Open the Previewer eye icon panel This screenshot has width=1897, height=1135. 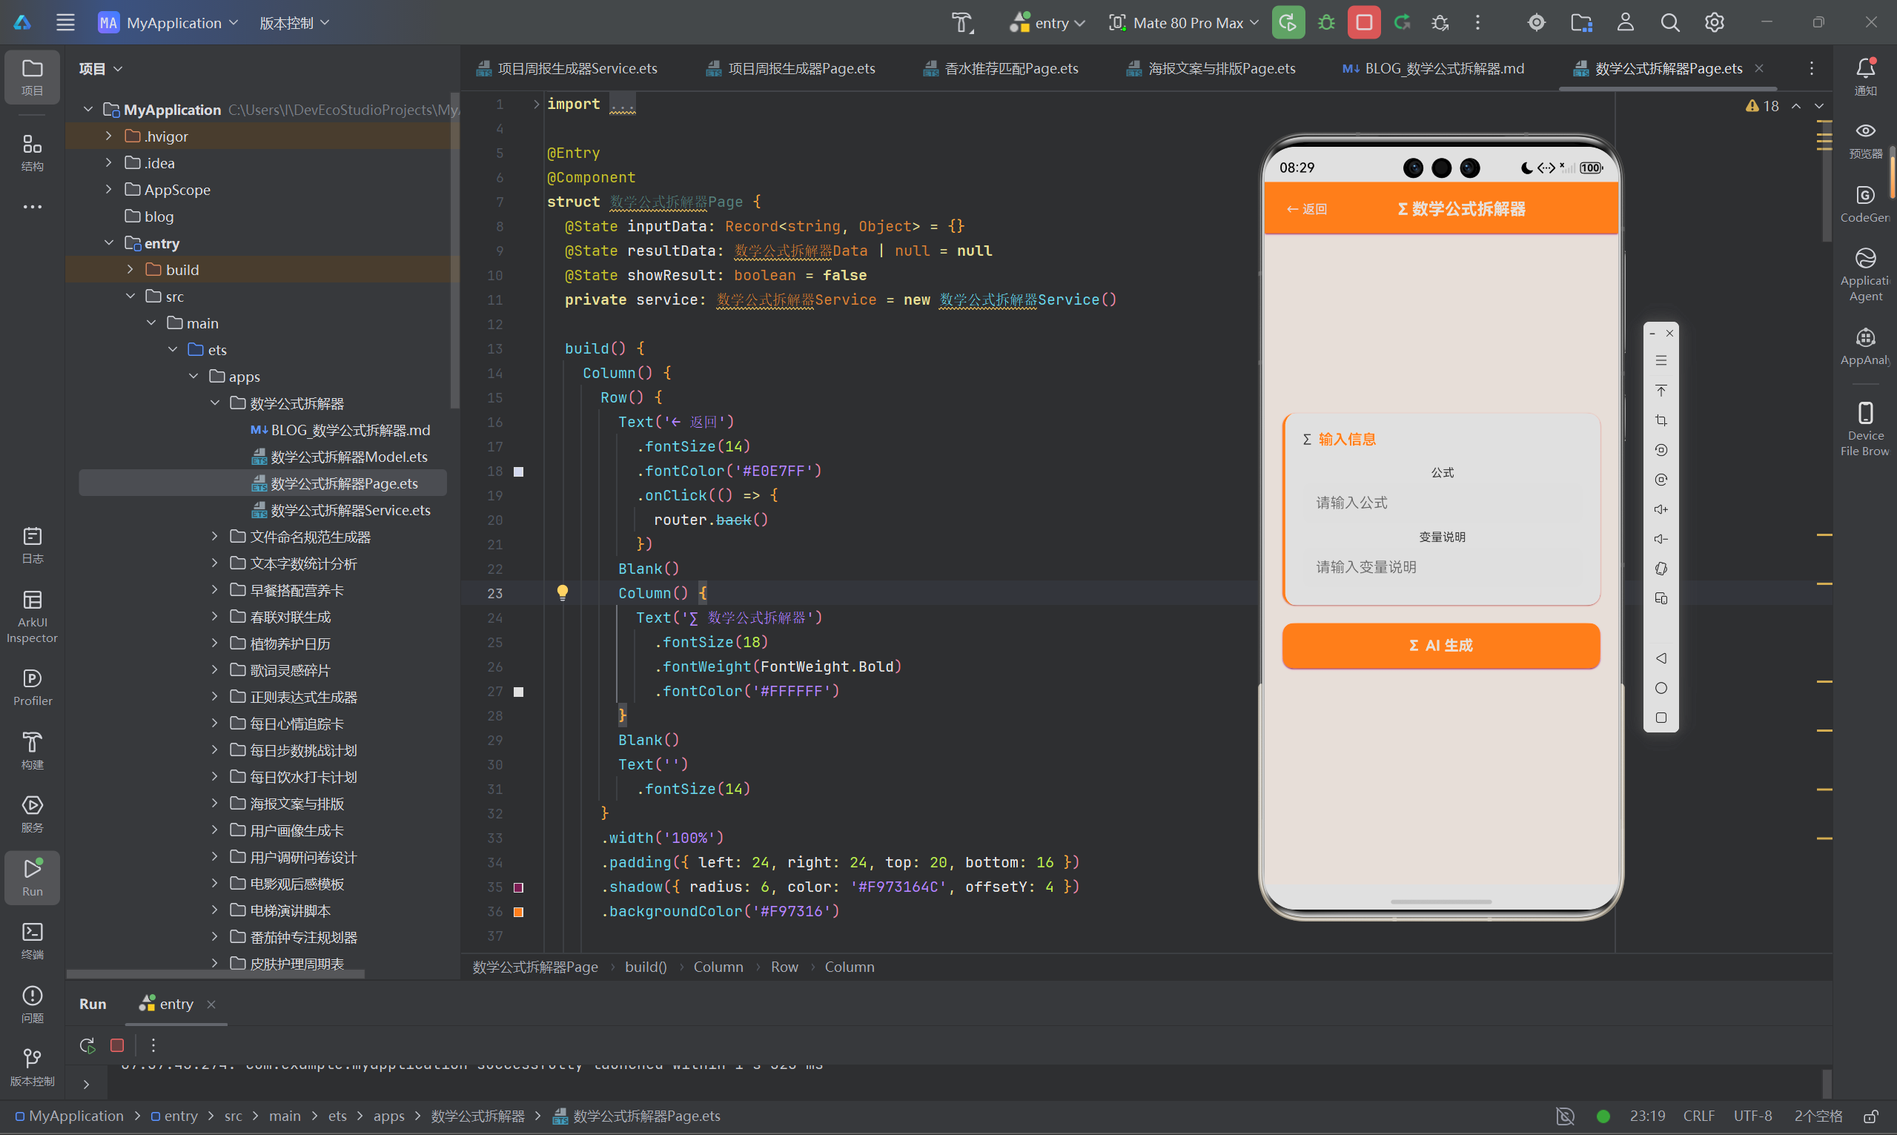[1865, 139]
